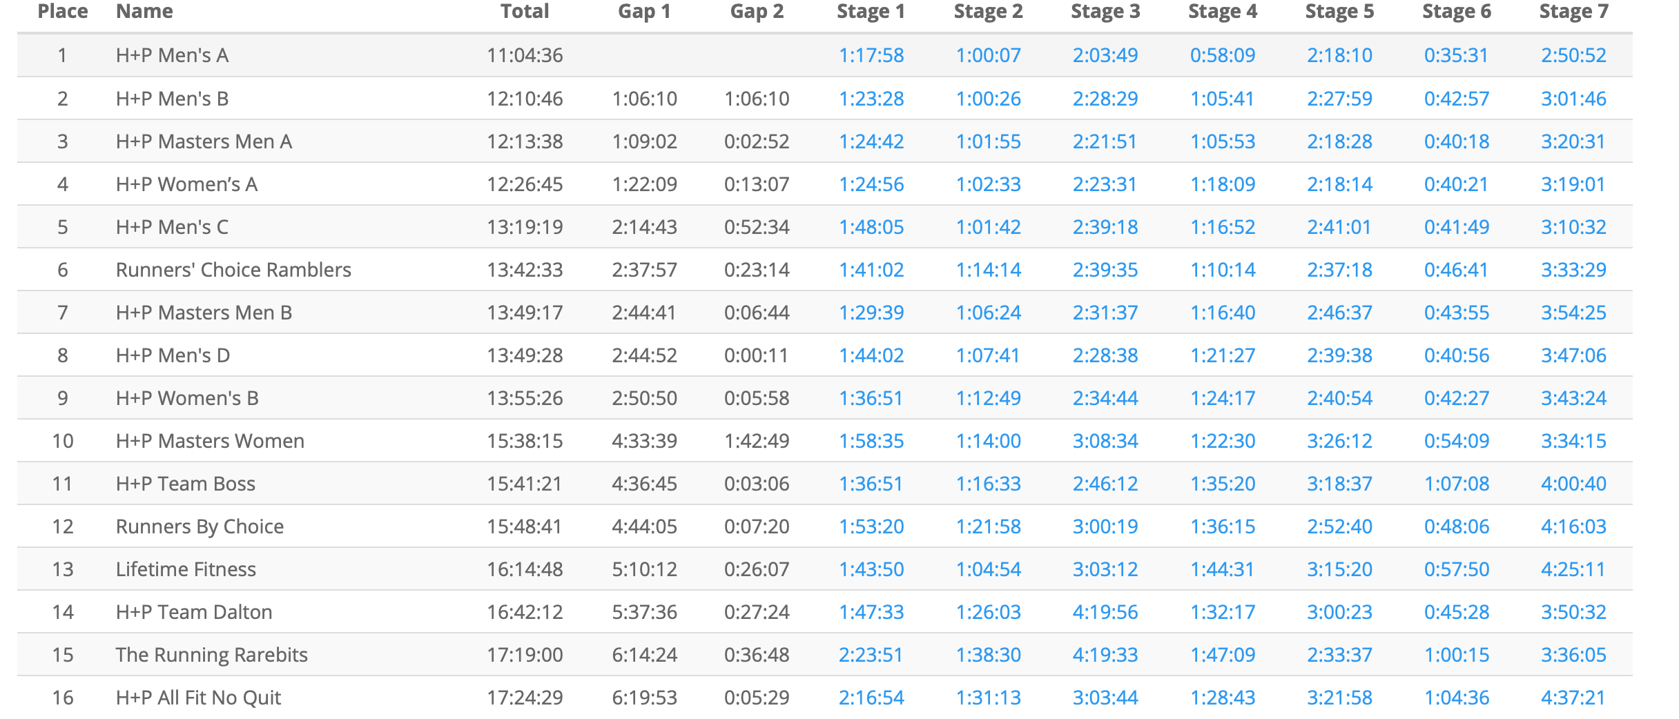Click H+P Team Dalton Stage 3 time 4:19:56
Viewport: 1679px width, 719px height.
coord(1105,612)
